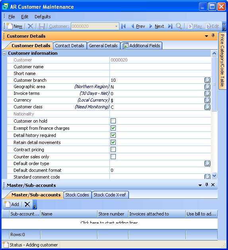Go to last customer record icon
This screenshot has height=250, width=228.
pyautogui.click(x=170, y=26)
